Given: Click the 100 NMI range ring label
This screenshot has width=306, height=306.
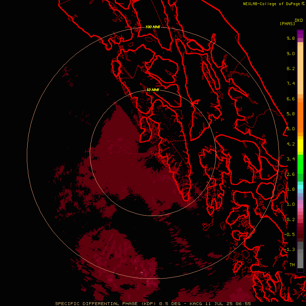Looking at the screenshot, I should [153, 27].
